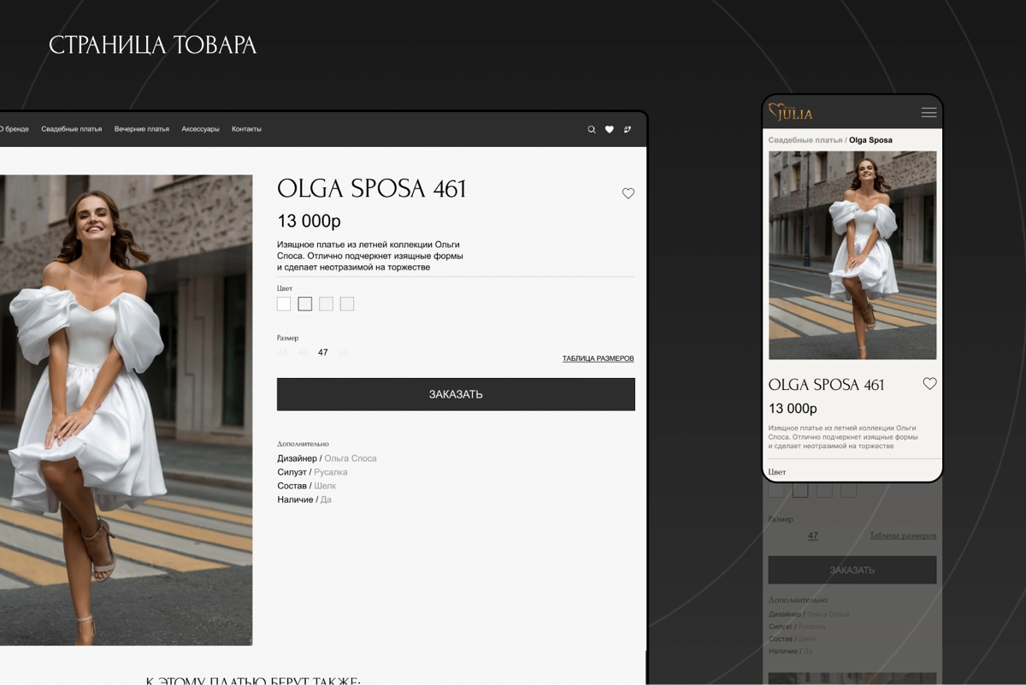Choose size 47 on desktop page
The width and height of the screenshot is (1026, 685).
click(x=322, y=352)
